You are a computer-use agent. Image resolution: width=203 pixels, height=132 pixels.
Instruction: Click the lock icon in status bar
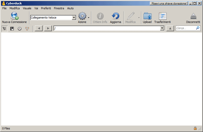195,128
